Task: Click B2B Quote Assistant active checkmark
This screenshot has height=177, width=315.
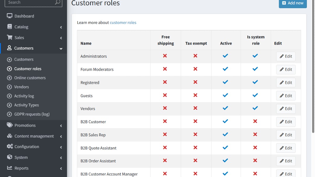Action: point(225,147)
